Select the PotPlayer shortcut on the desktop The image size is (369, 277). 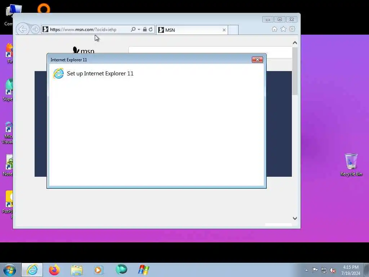click(8, 205)
